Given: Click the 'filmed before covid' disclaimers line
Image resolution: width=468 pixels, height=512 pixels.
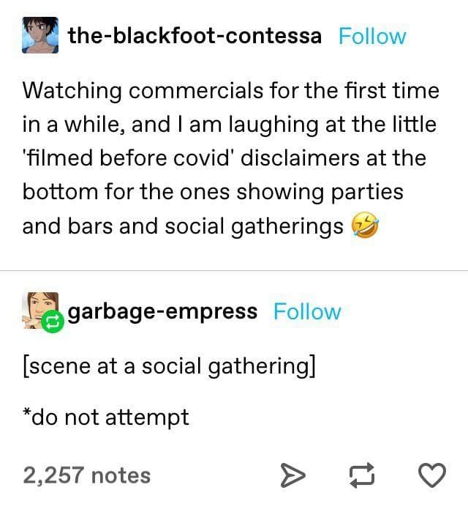Looking at the screenshot, I should coord(224,158).
